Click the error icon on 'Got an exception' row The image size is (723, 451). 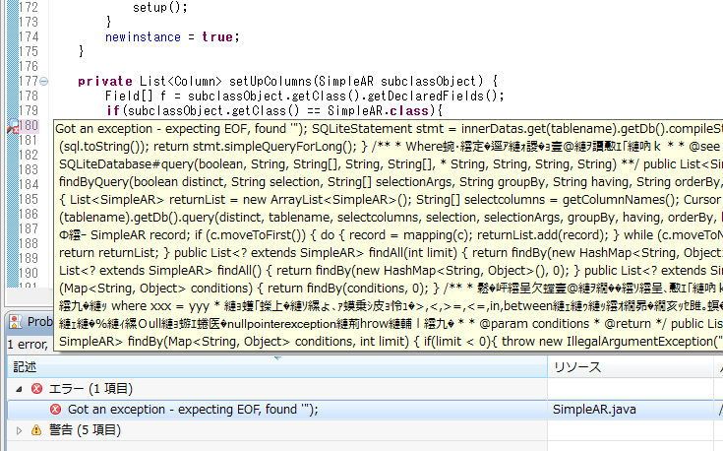[x=55, y=410]
